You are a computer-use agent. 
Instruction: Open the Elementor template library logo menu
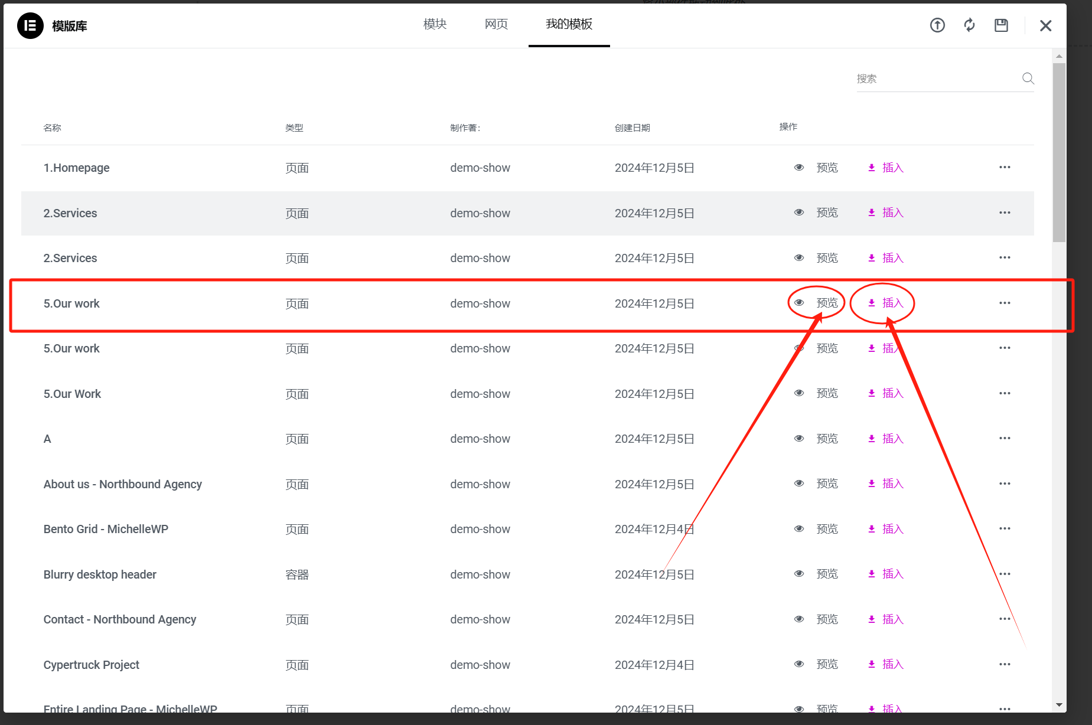30,25
